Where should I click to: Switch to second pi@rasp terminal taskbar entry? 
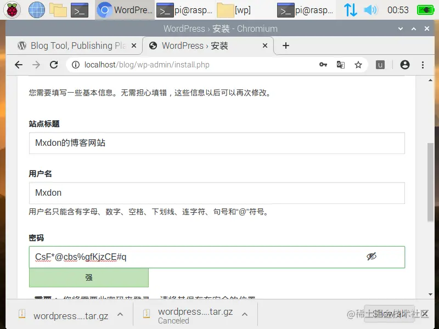point(306,10)
